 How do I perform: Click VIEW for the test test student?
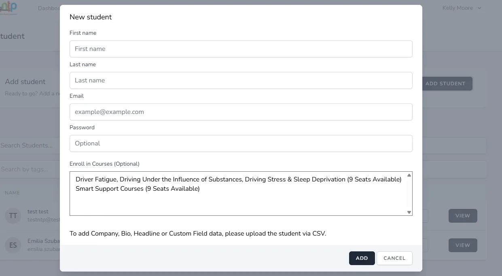[462, 216]
